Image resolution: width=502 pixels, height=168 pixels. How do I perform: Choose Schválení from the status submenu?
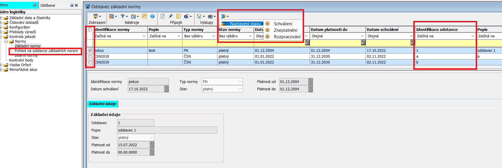(283, 24)
